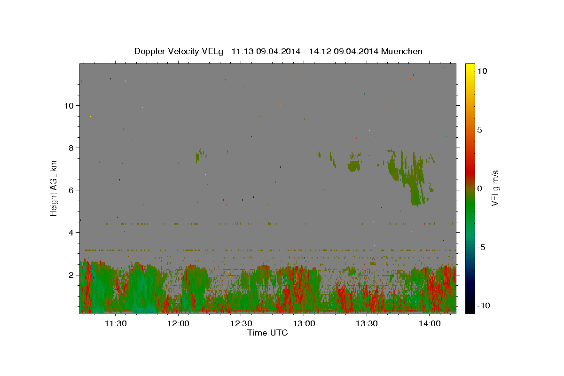The height and width of the screenshot is (376, 564).
Task: Click the 'Height AGL km' axis label
Action: point(54,188)
